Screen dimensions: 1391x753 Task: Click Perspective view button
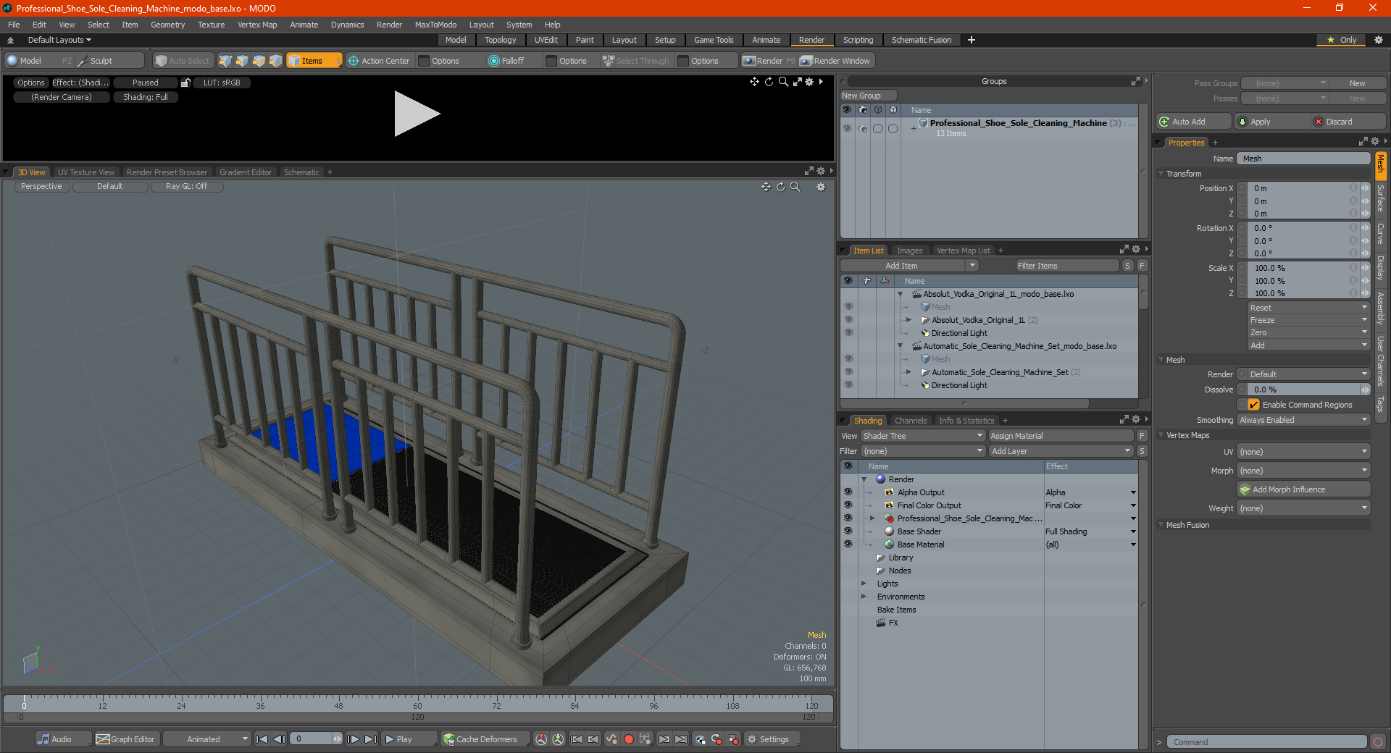41,187
